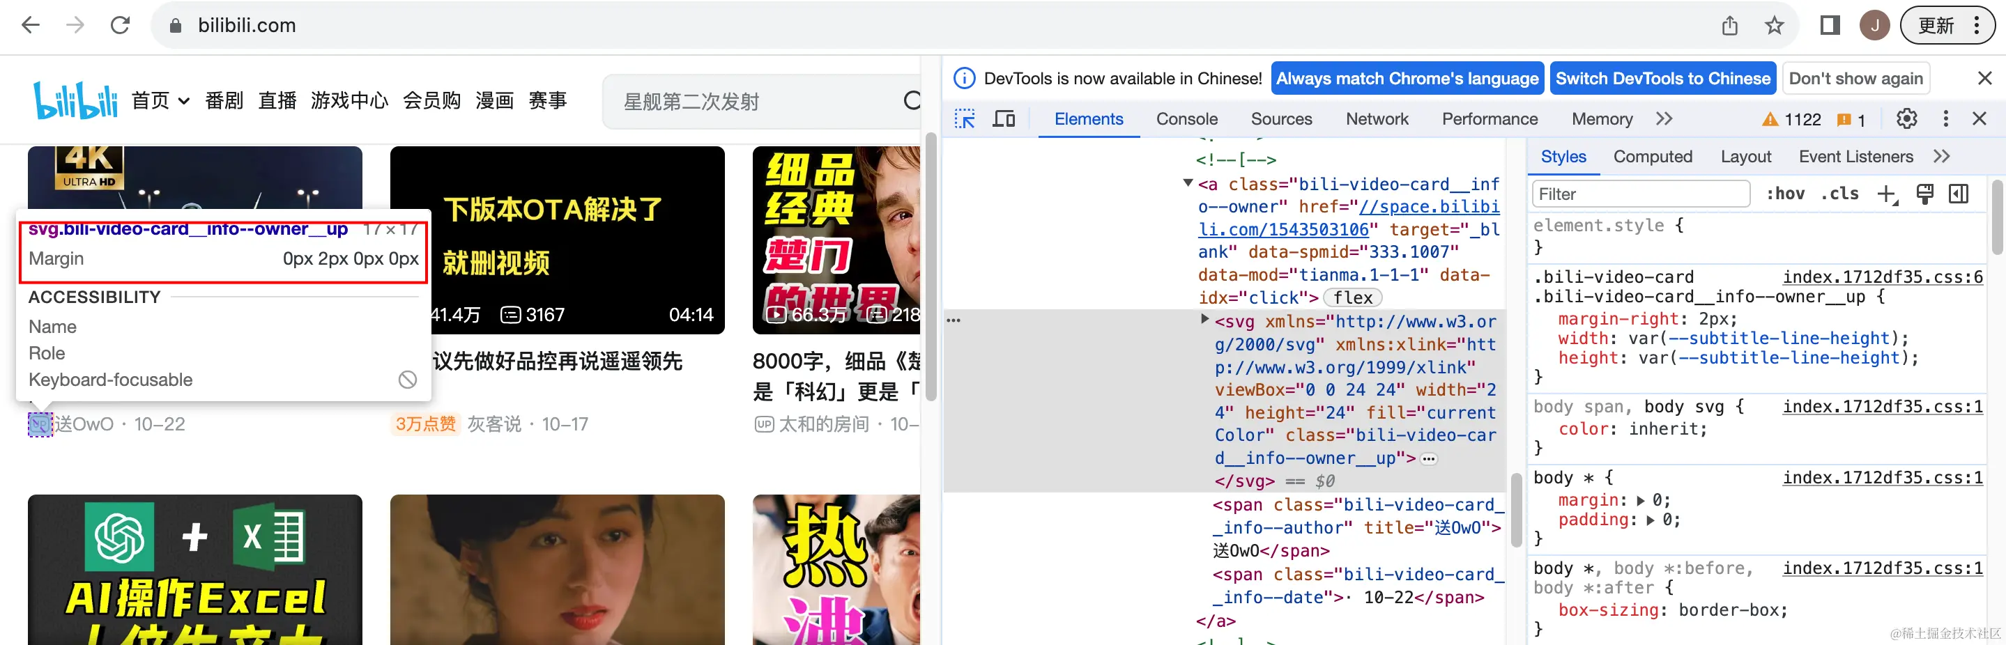Open DevTools settings gear
The height and width of the screenshot is (645, 2006).
coord(1906,119)
